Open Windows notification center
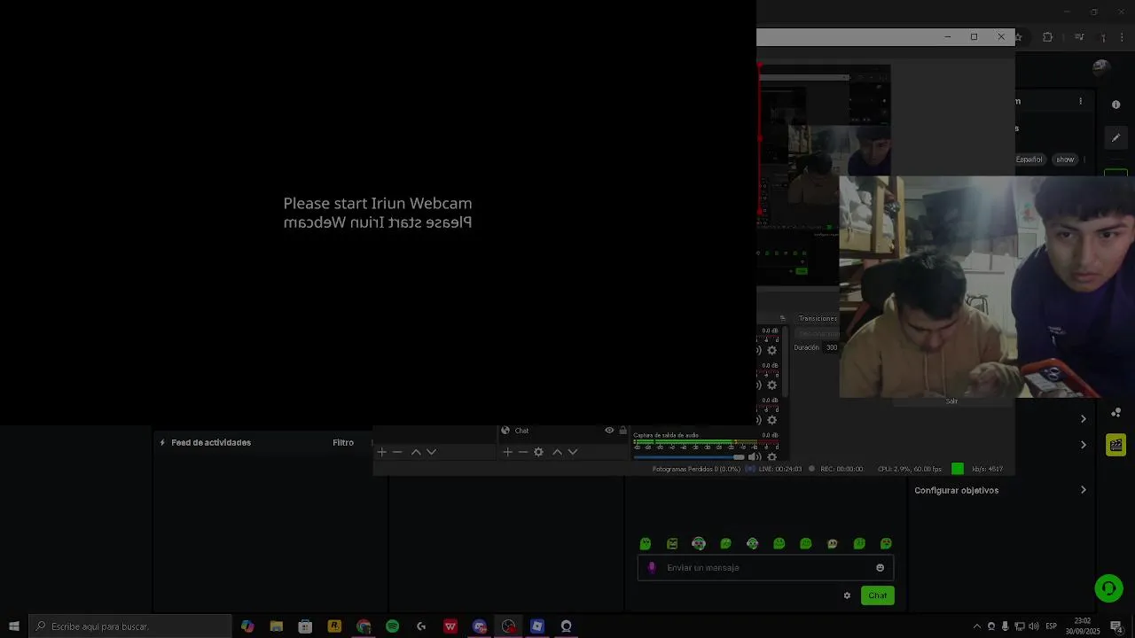The image size is (1135, 638). (x=1116, y=626)
